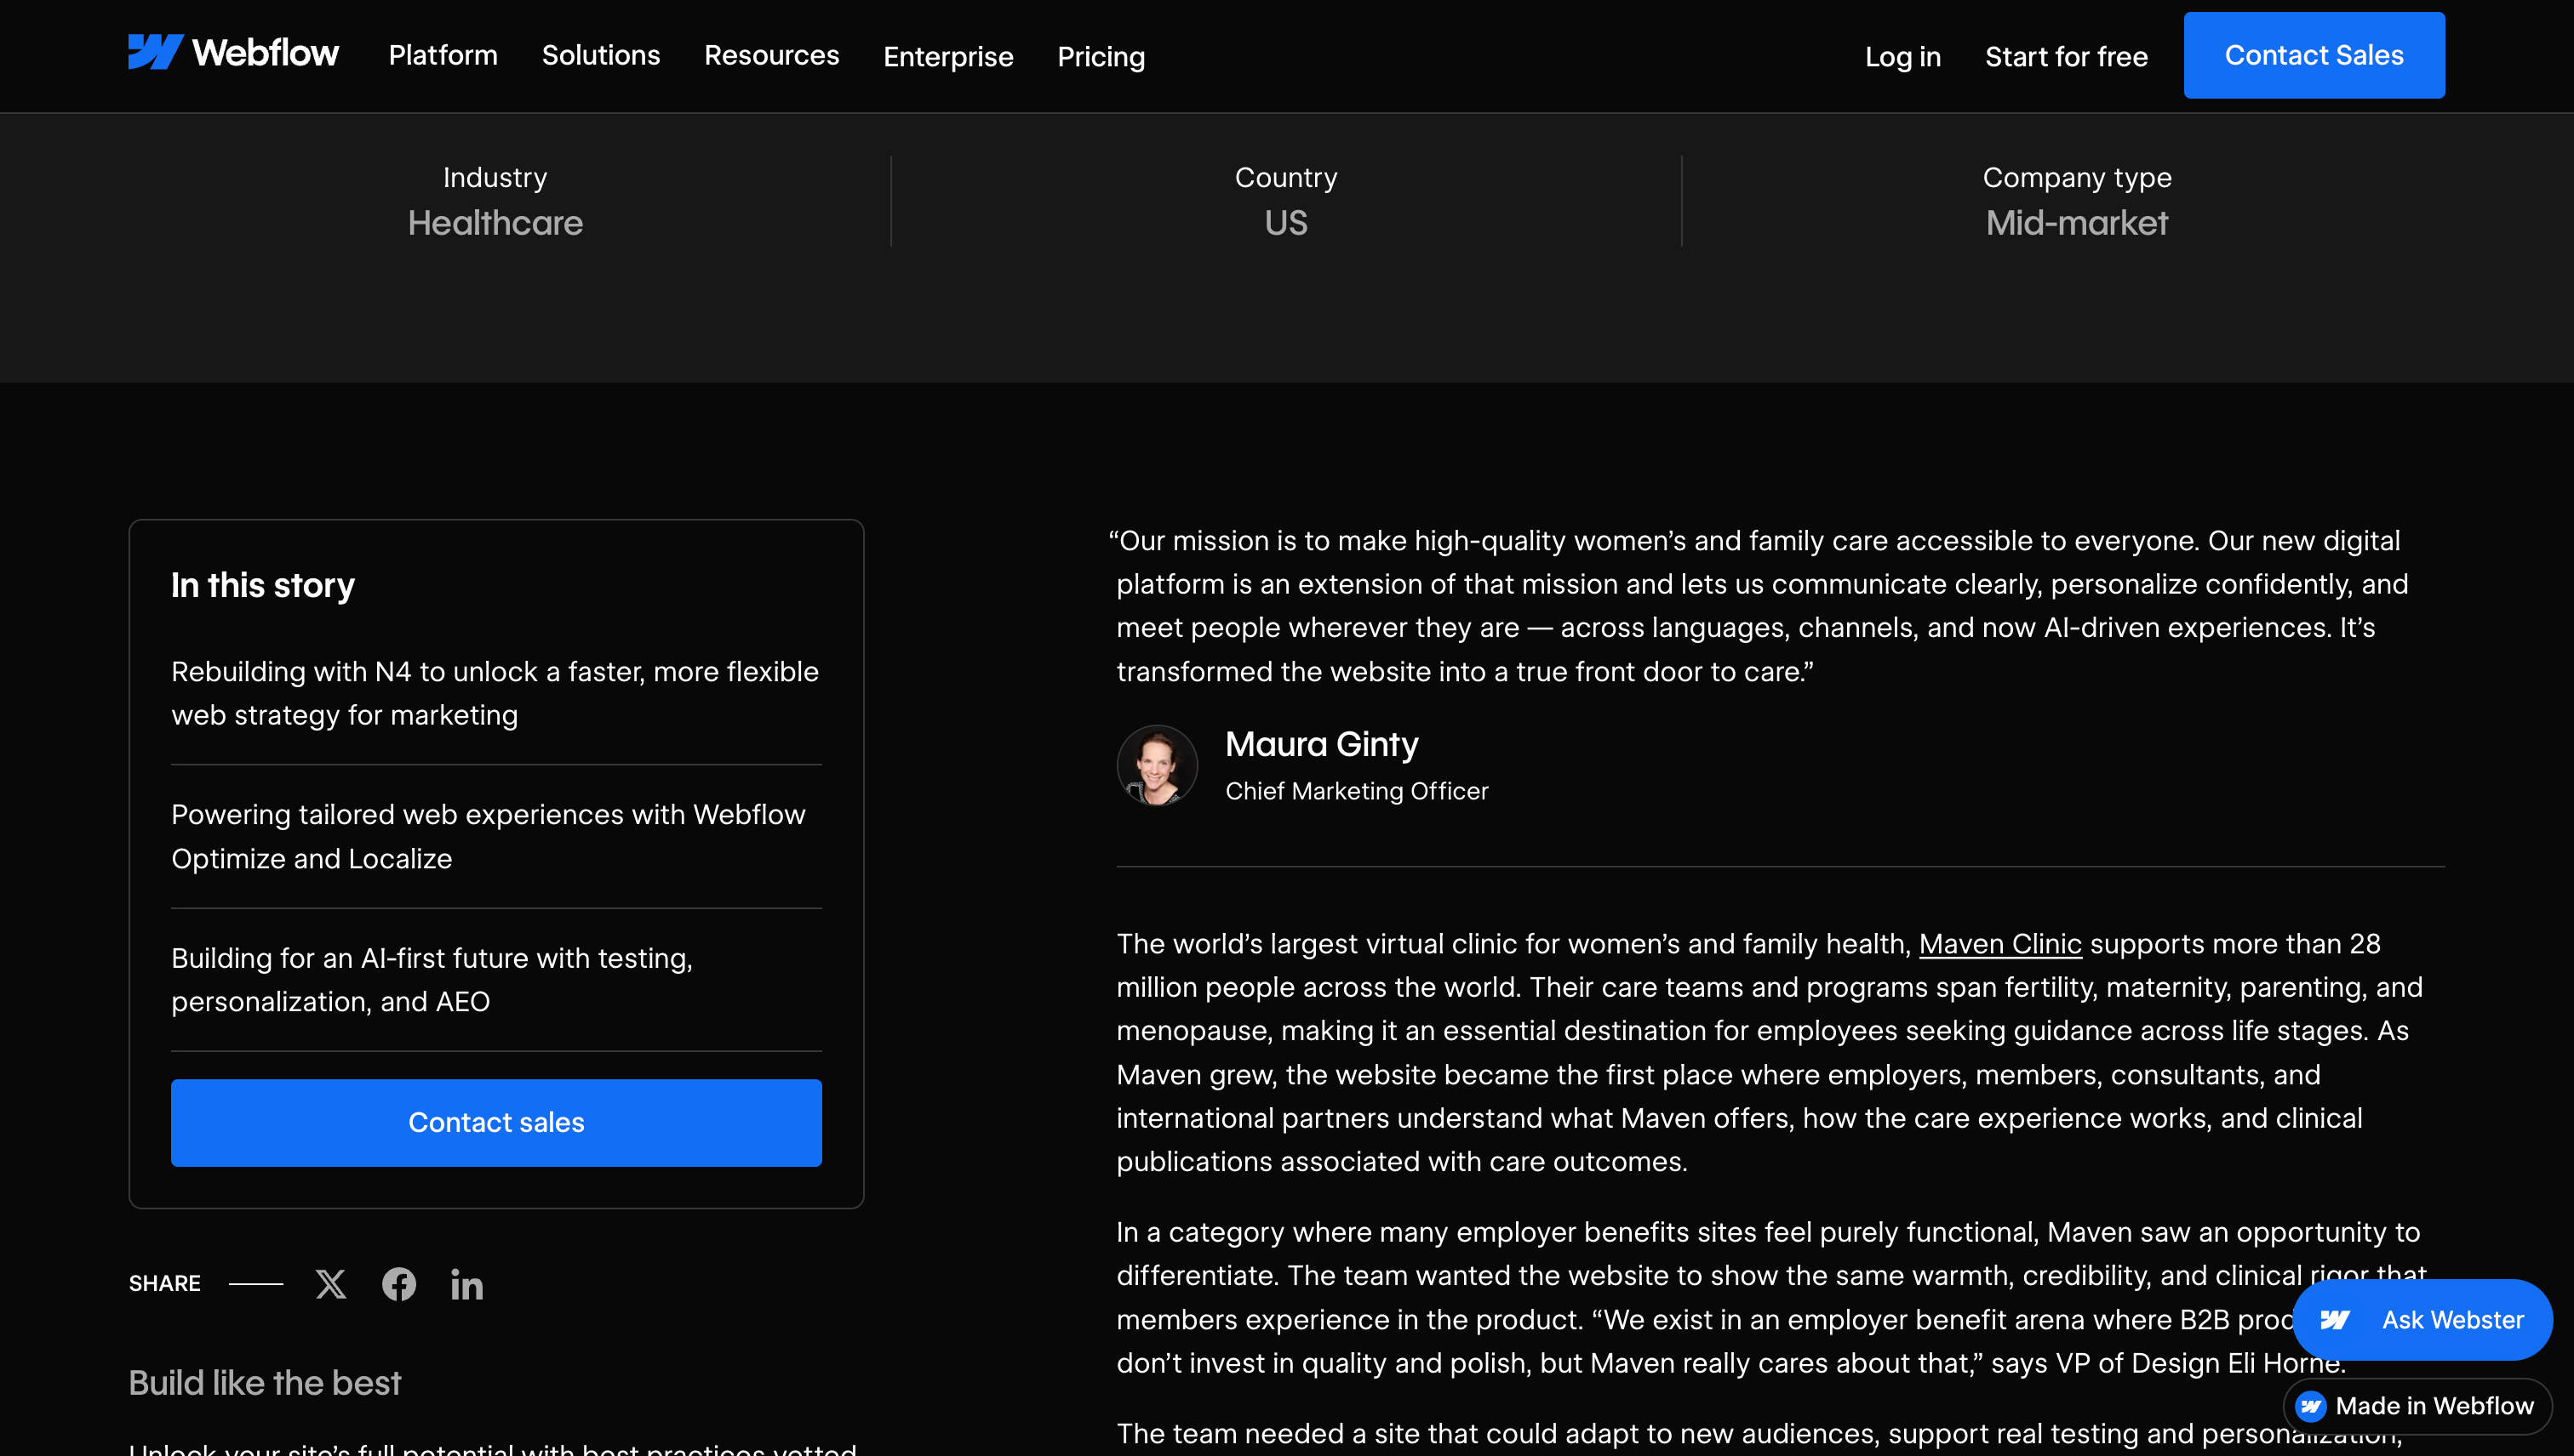The height and width of the screenshot is (1456, 2574).
Task: Click the Industry label
Action: click(495, 177)
